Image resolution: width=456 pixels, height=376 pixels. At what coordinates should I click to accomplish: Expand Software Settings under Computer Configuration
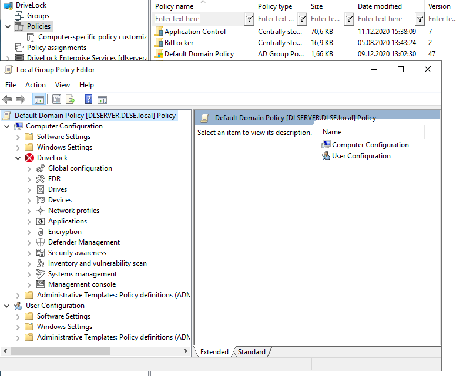click(x=18, y=137)
